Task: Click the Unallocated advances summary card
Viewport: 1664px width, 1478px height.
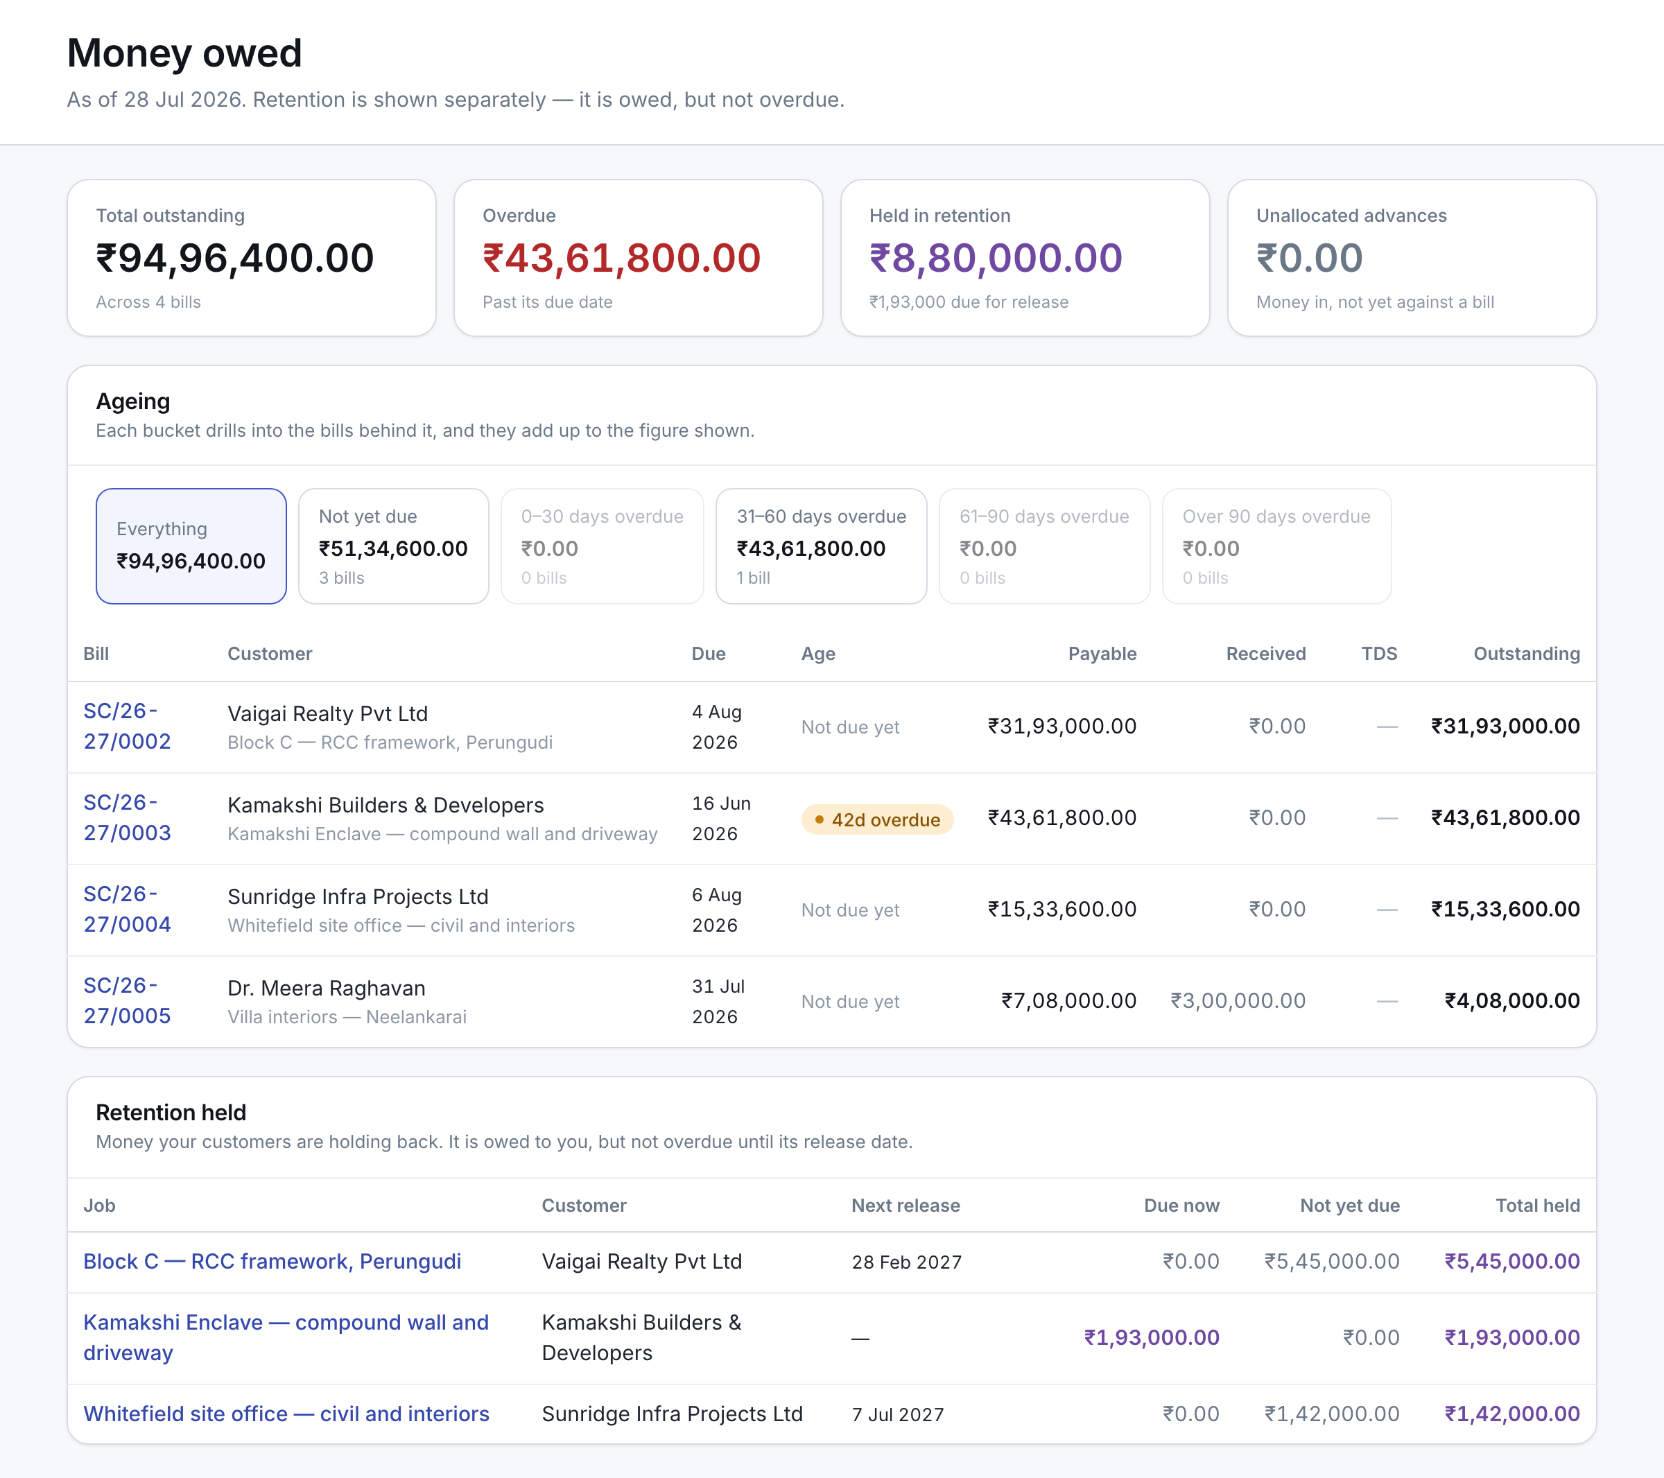Action: pos(1412,257)
